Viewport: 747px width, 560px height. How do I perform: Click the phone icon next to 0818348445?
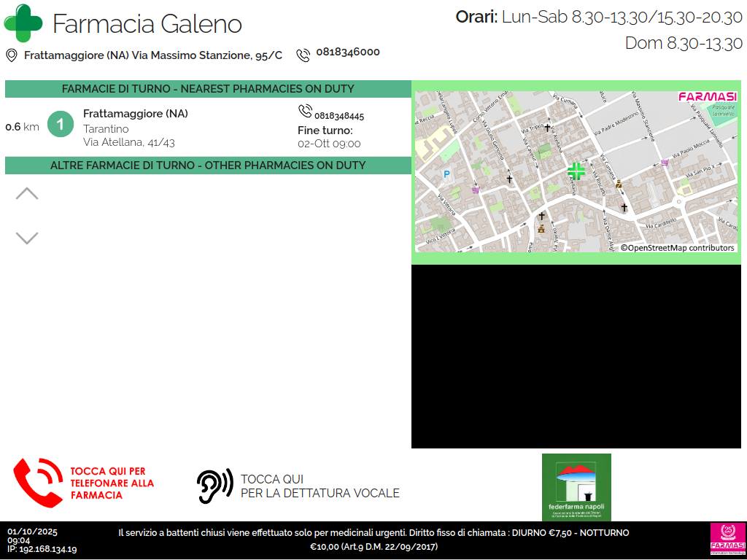coord(305,112)
